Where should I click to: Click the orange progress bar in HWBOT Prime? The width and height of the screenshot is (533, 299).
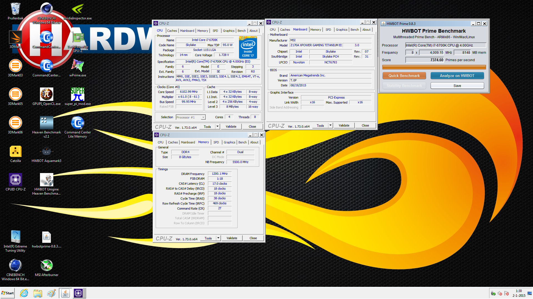[434, 67]
